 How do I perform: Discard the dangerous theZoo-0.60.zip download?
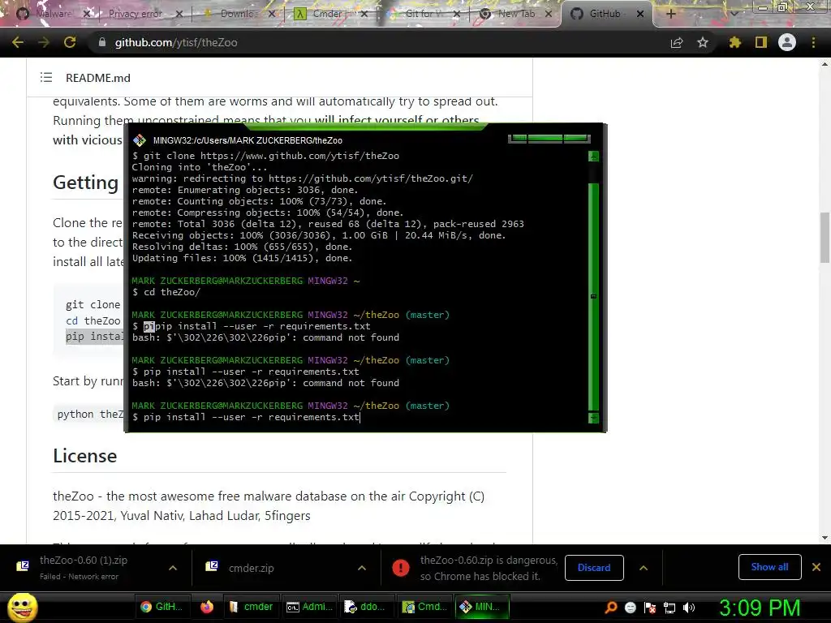tap(594, 567)
